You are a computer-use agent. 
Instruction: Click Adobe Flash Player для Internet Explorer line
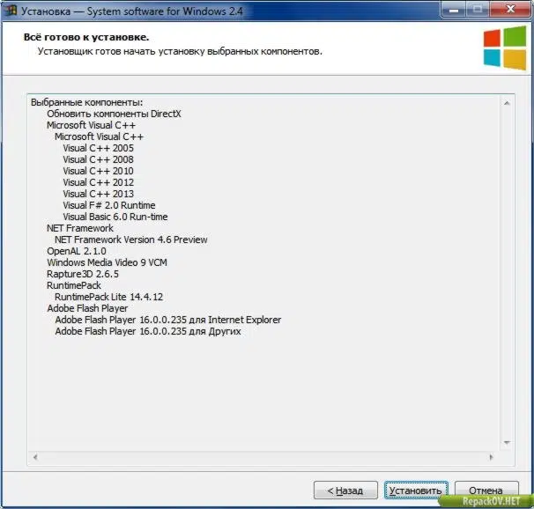(x=168, y=320)
